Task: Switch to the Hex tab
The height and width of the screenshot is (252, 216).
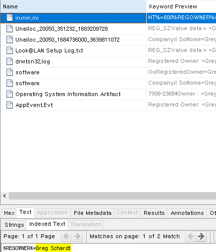Action: tap(9, 213)
